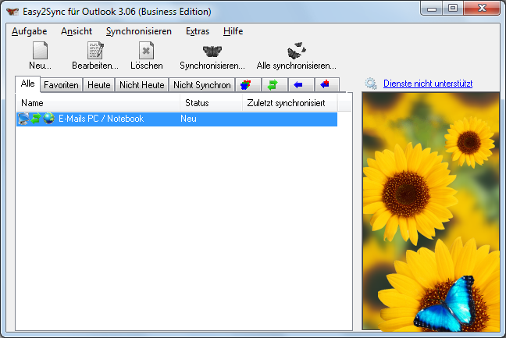Open the Dienste nicht unterstützt link

click(x=428, y=84)
